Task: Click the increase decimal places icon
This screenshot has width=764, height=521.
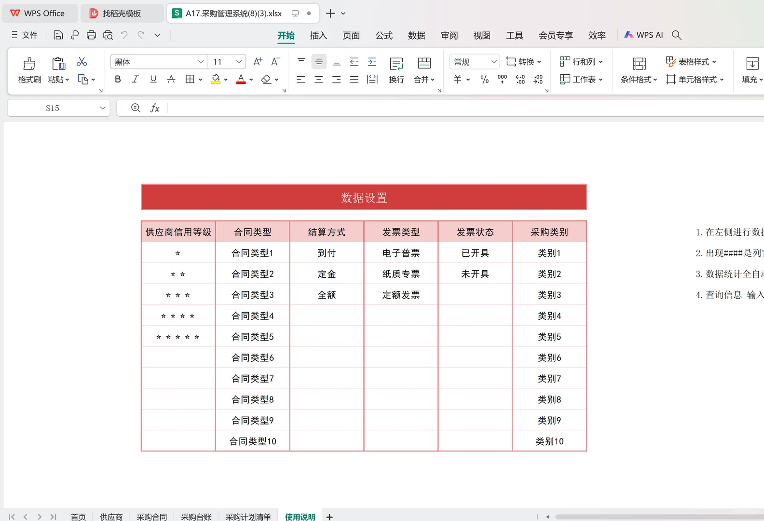Action: (x=520, y=79)
